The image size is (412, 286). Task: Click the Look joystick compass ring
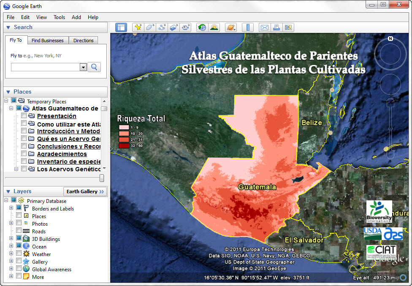pos(390,54)
